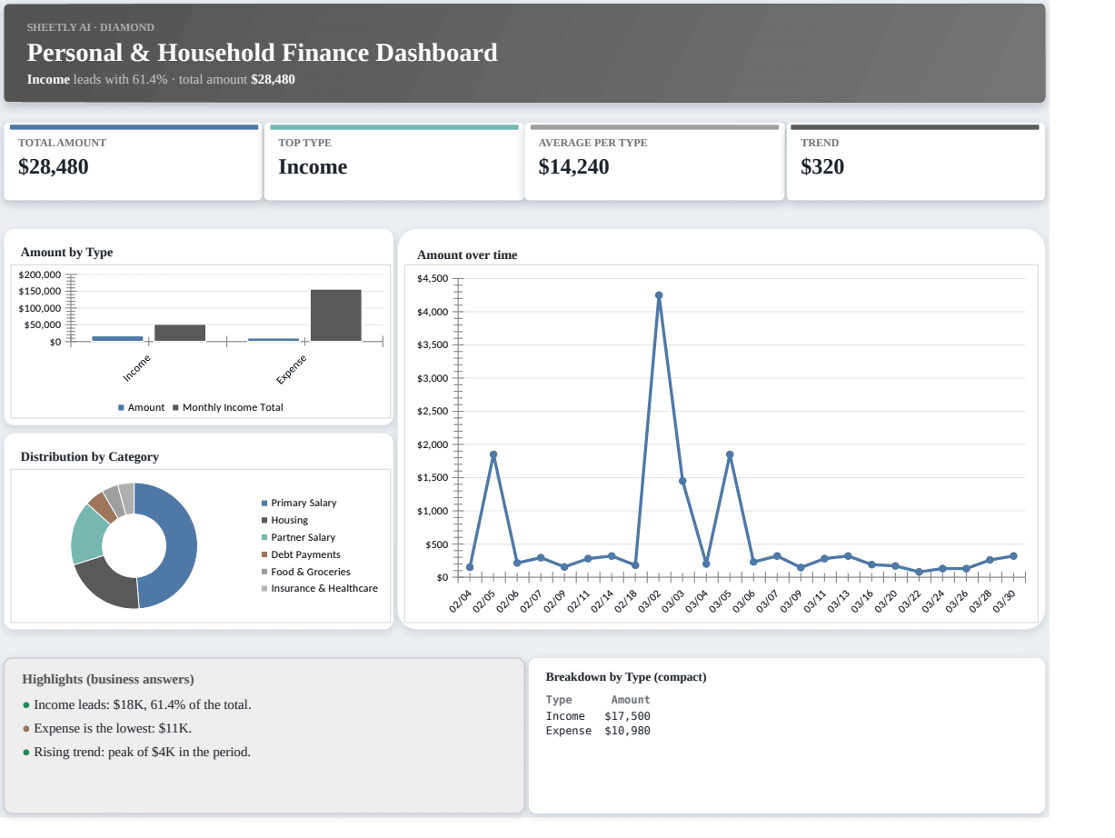Click the Debt Payments legend entry

click(x=301, y=554)
